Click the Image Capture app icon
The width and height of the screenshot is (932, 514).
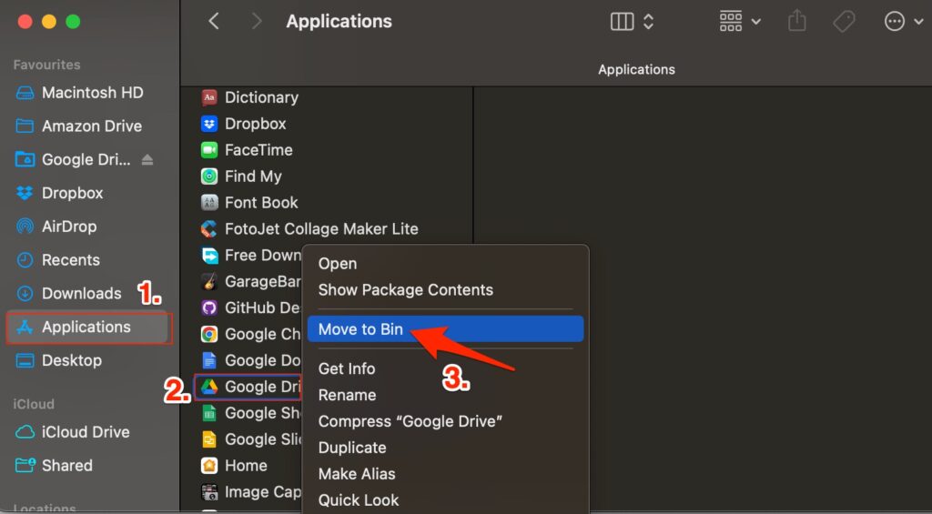point(209,492)
